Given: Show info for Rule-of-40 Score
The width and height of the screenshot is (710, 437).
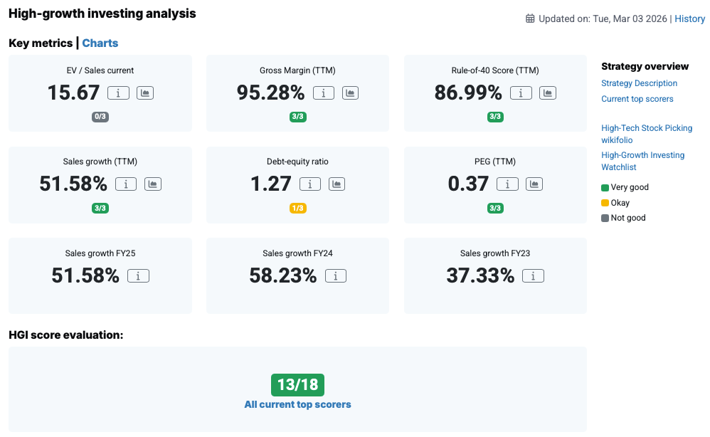Looking at the screenshot, I should pyautogui.click(x=521, y=93).
